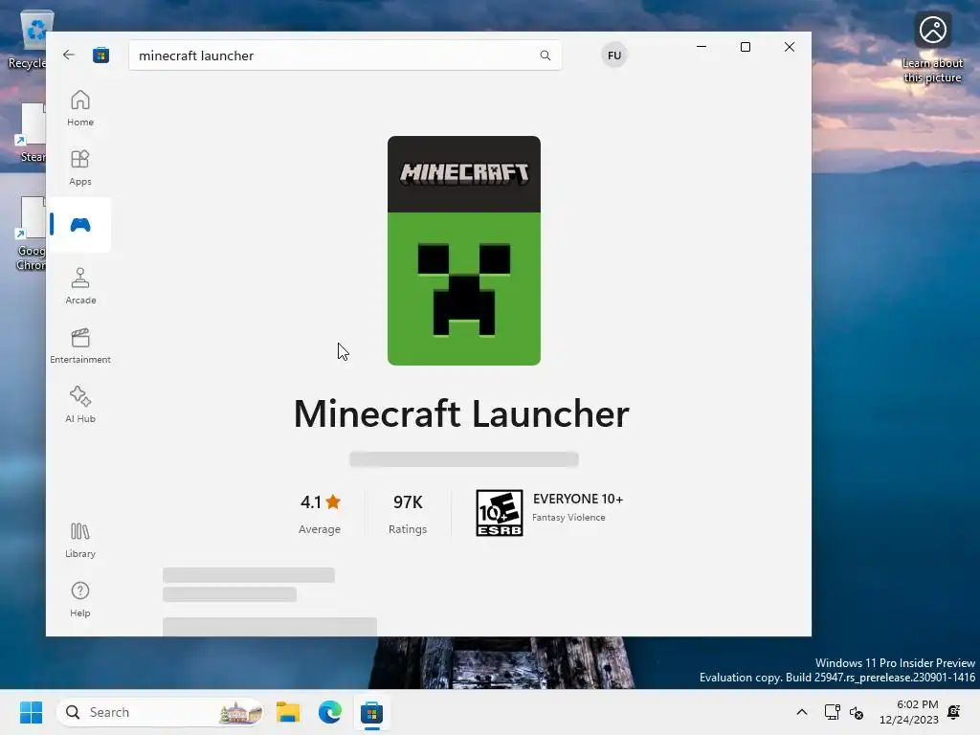This screenshot has width=980, height=735.
Task: Open the Home section in sidebar
Action: coord(80,108)
